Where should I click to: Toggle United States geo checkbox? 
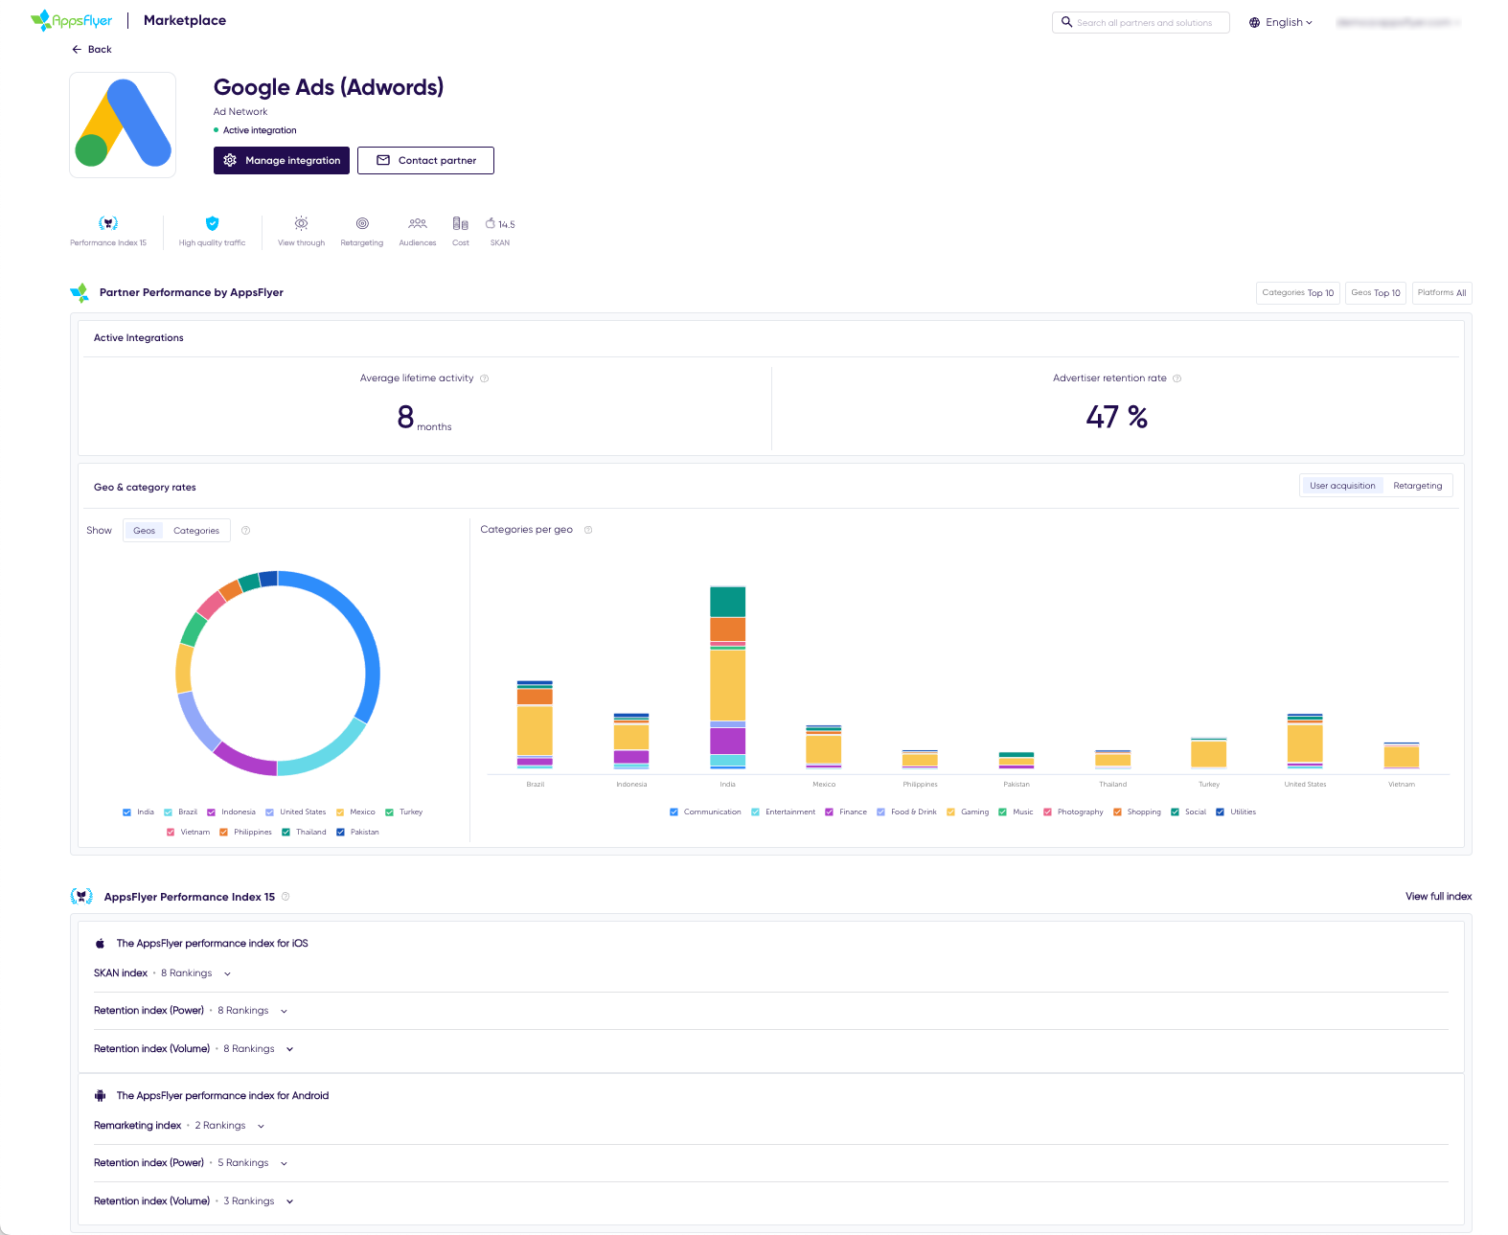point(269,812)
